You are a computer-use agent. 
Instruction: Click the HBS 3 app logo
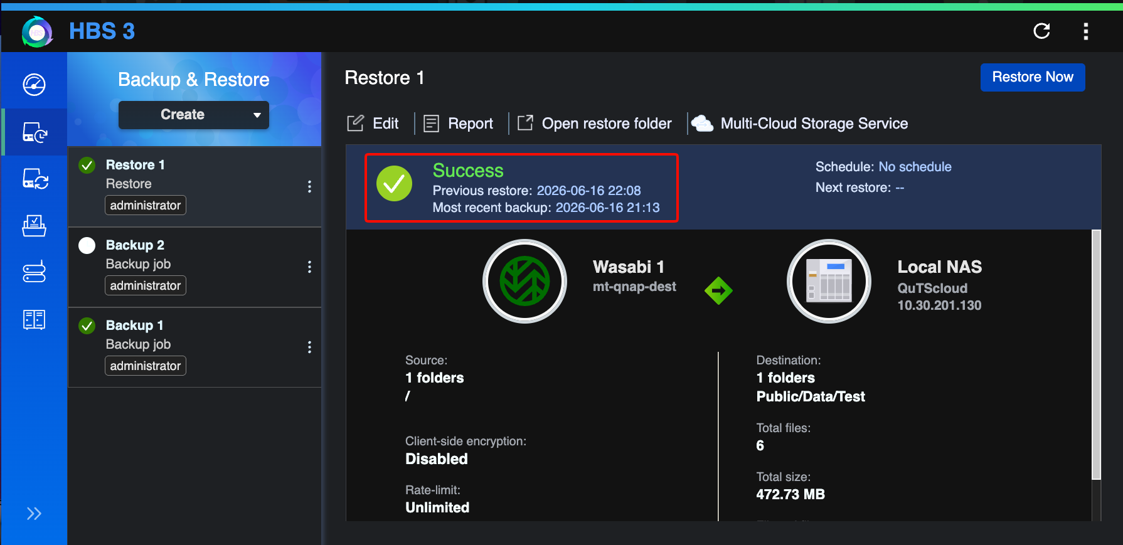(x=37, y=31)
